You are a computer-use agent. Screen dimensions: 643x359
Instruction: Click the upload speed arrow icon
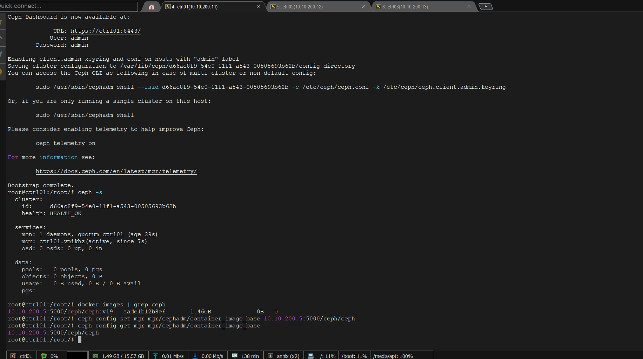coord(155,356)
